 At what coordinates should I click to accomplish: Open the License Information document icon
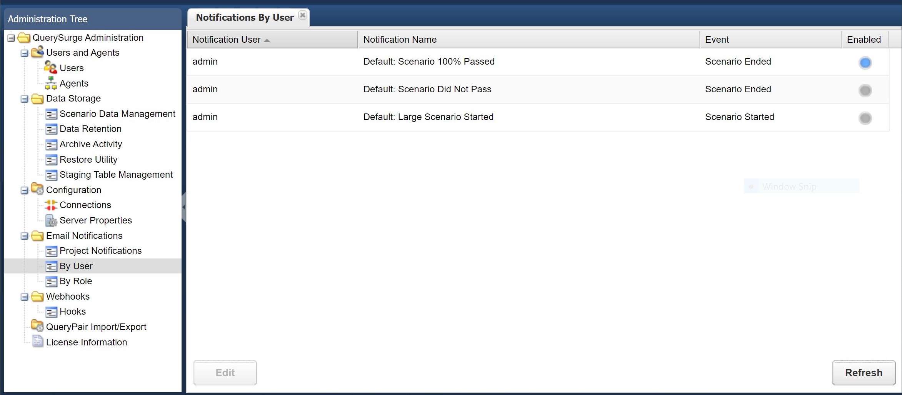click(37, 342)
